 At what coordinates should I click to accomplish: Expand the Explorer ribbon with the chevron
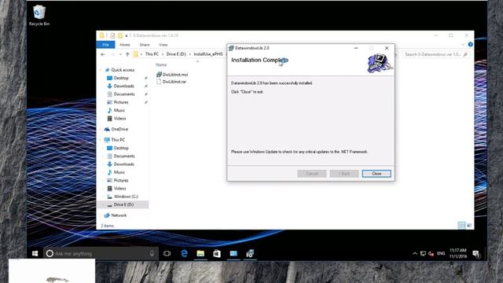click(463, 45)
